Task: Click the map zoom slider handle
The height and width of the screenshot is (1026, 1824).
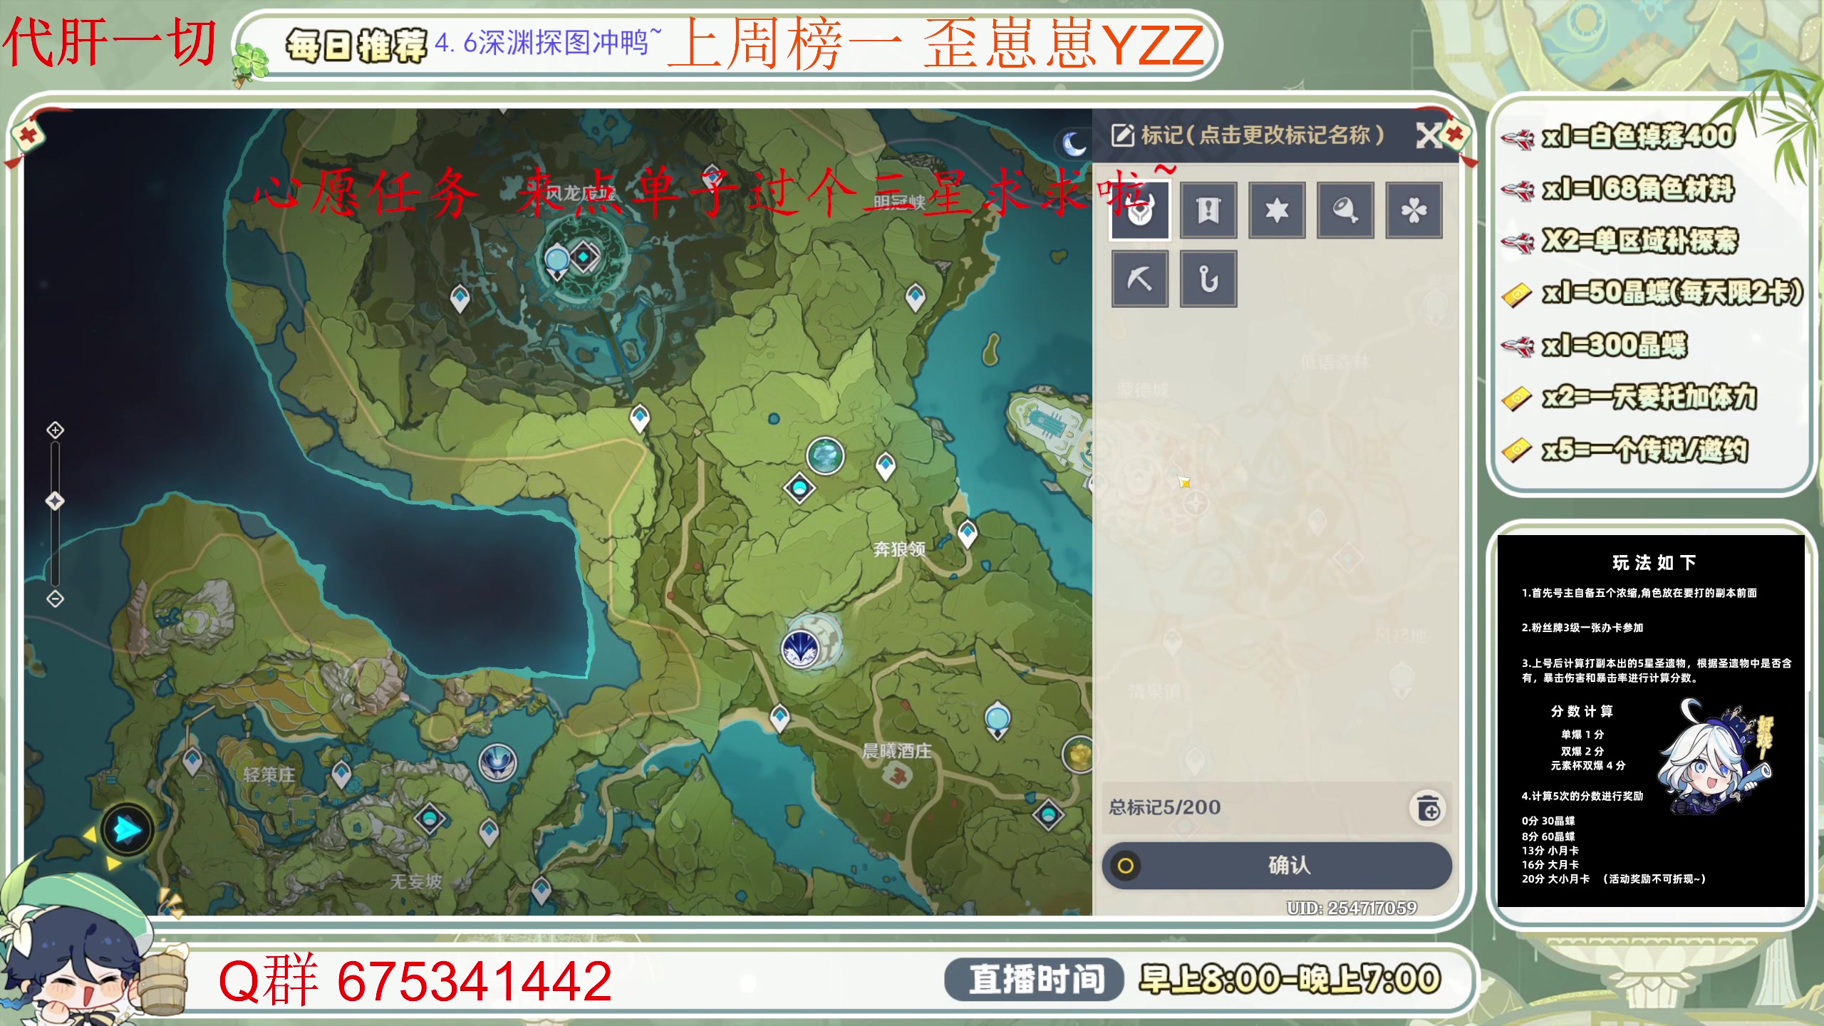Action: pyautogui.click(x=55, y=501)
